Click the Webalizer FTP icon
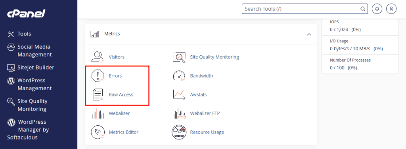Image resolution: width=406 pixels, height=149 pixels. click(x=180, y=113)
